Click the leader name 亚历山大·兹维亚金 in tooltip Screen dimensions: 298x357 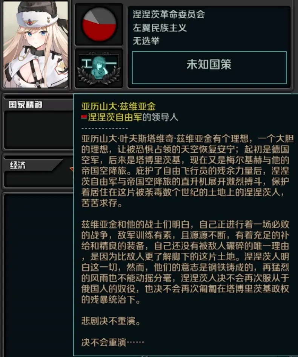[118, 106]
